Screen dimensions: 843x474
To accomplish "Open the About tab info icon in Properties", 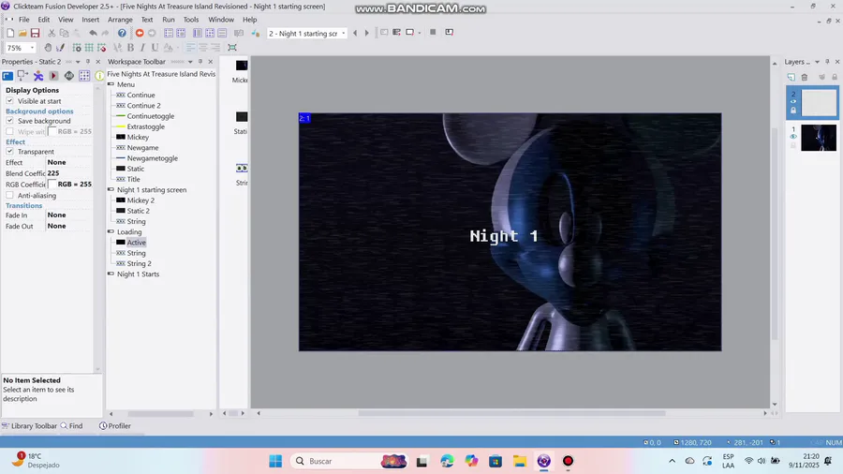I will (x=99, y=76).
